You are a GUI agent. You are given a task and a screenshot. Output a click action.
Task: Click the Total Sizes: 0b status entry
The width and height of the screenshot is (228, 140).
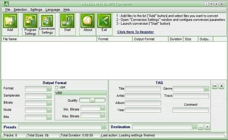pyautogui.click(x=38, y=135)
